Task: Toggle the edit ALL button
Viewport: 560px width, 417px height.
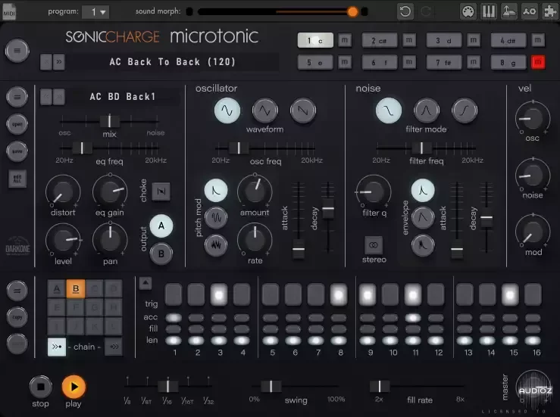Action: [x=17, y=179]
